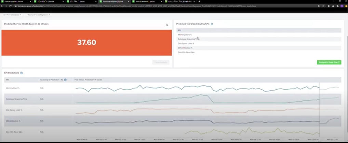Switch to the third Splunk browser tab
The width and height of the screenshot is (348, 143).
81,1
